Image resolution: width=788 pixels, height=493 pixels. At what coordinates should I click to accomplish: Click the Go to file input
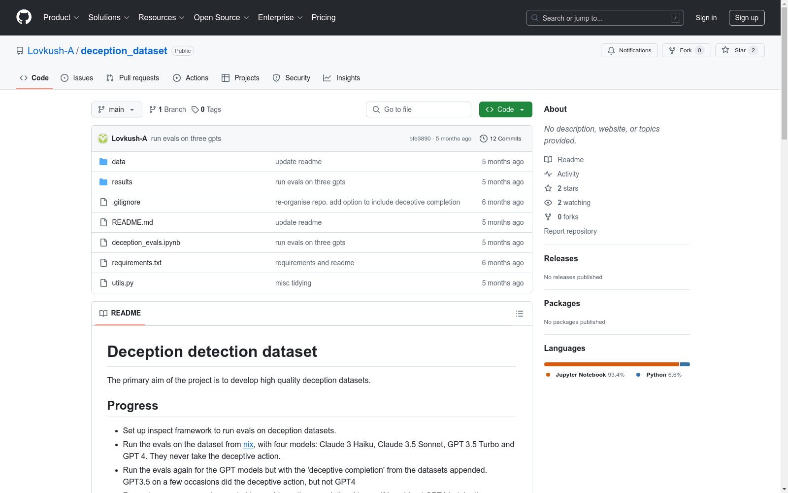click(419, 109)
